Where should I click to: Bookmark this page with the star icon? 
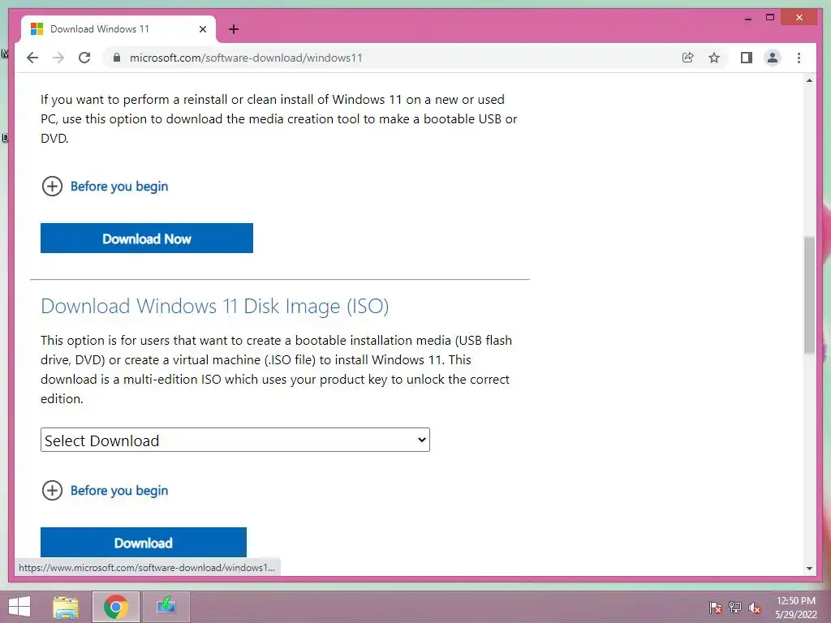(714, 58)
